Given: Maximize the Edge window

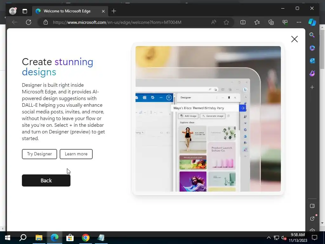Looking at the screenshot, I should [x=297, y=8].
